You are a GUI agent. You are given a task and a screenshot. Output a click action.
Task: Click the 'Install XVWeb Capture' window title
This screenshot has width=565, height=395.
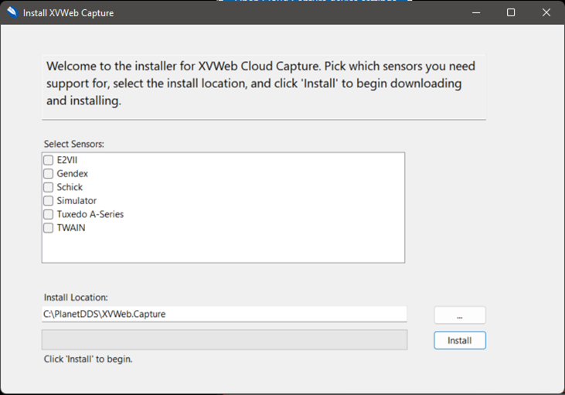[x=68, y=12]
